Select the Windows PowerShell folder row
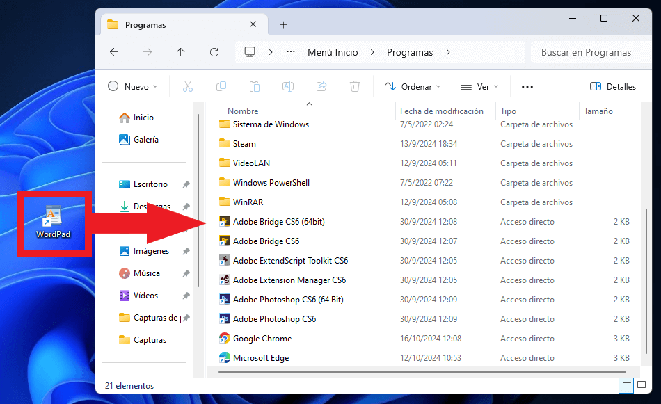 tap(423, 182)
